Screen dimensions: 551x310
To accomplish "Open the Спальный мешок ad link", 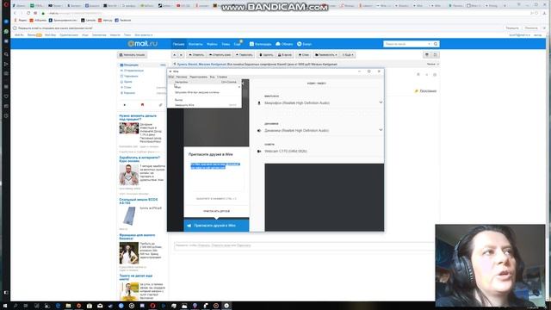I will point(139,201).
